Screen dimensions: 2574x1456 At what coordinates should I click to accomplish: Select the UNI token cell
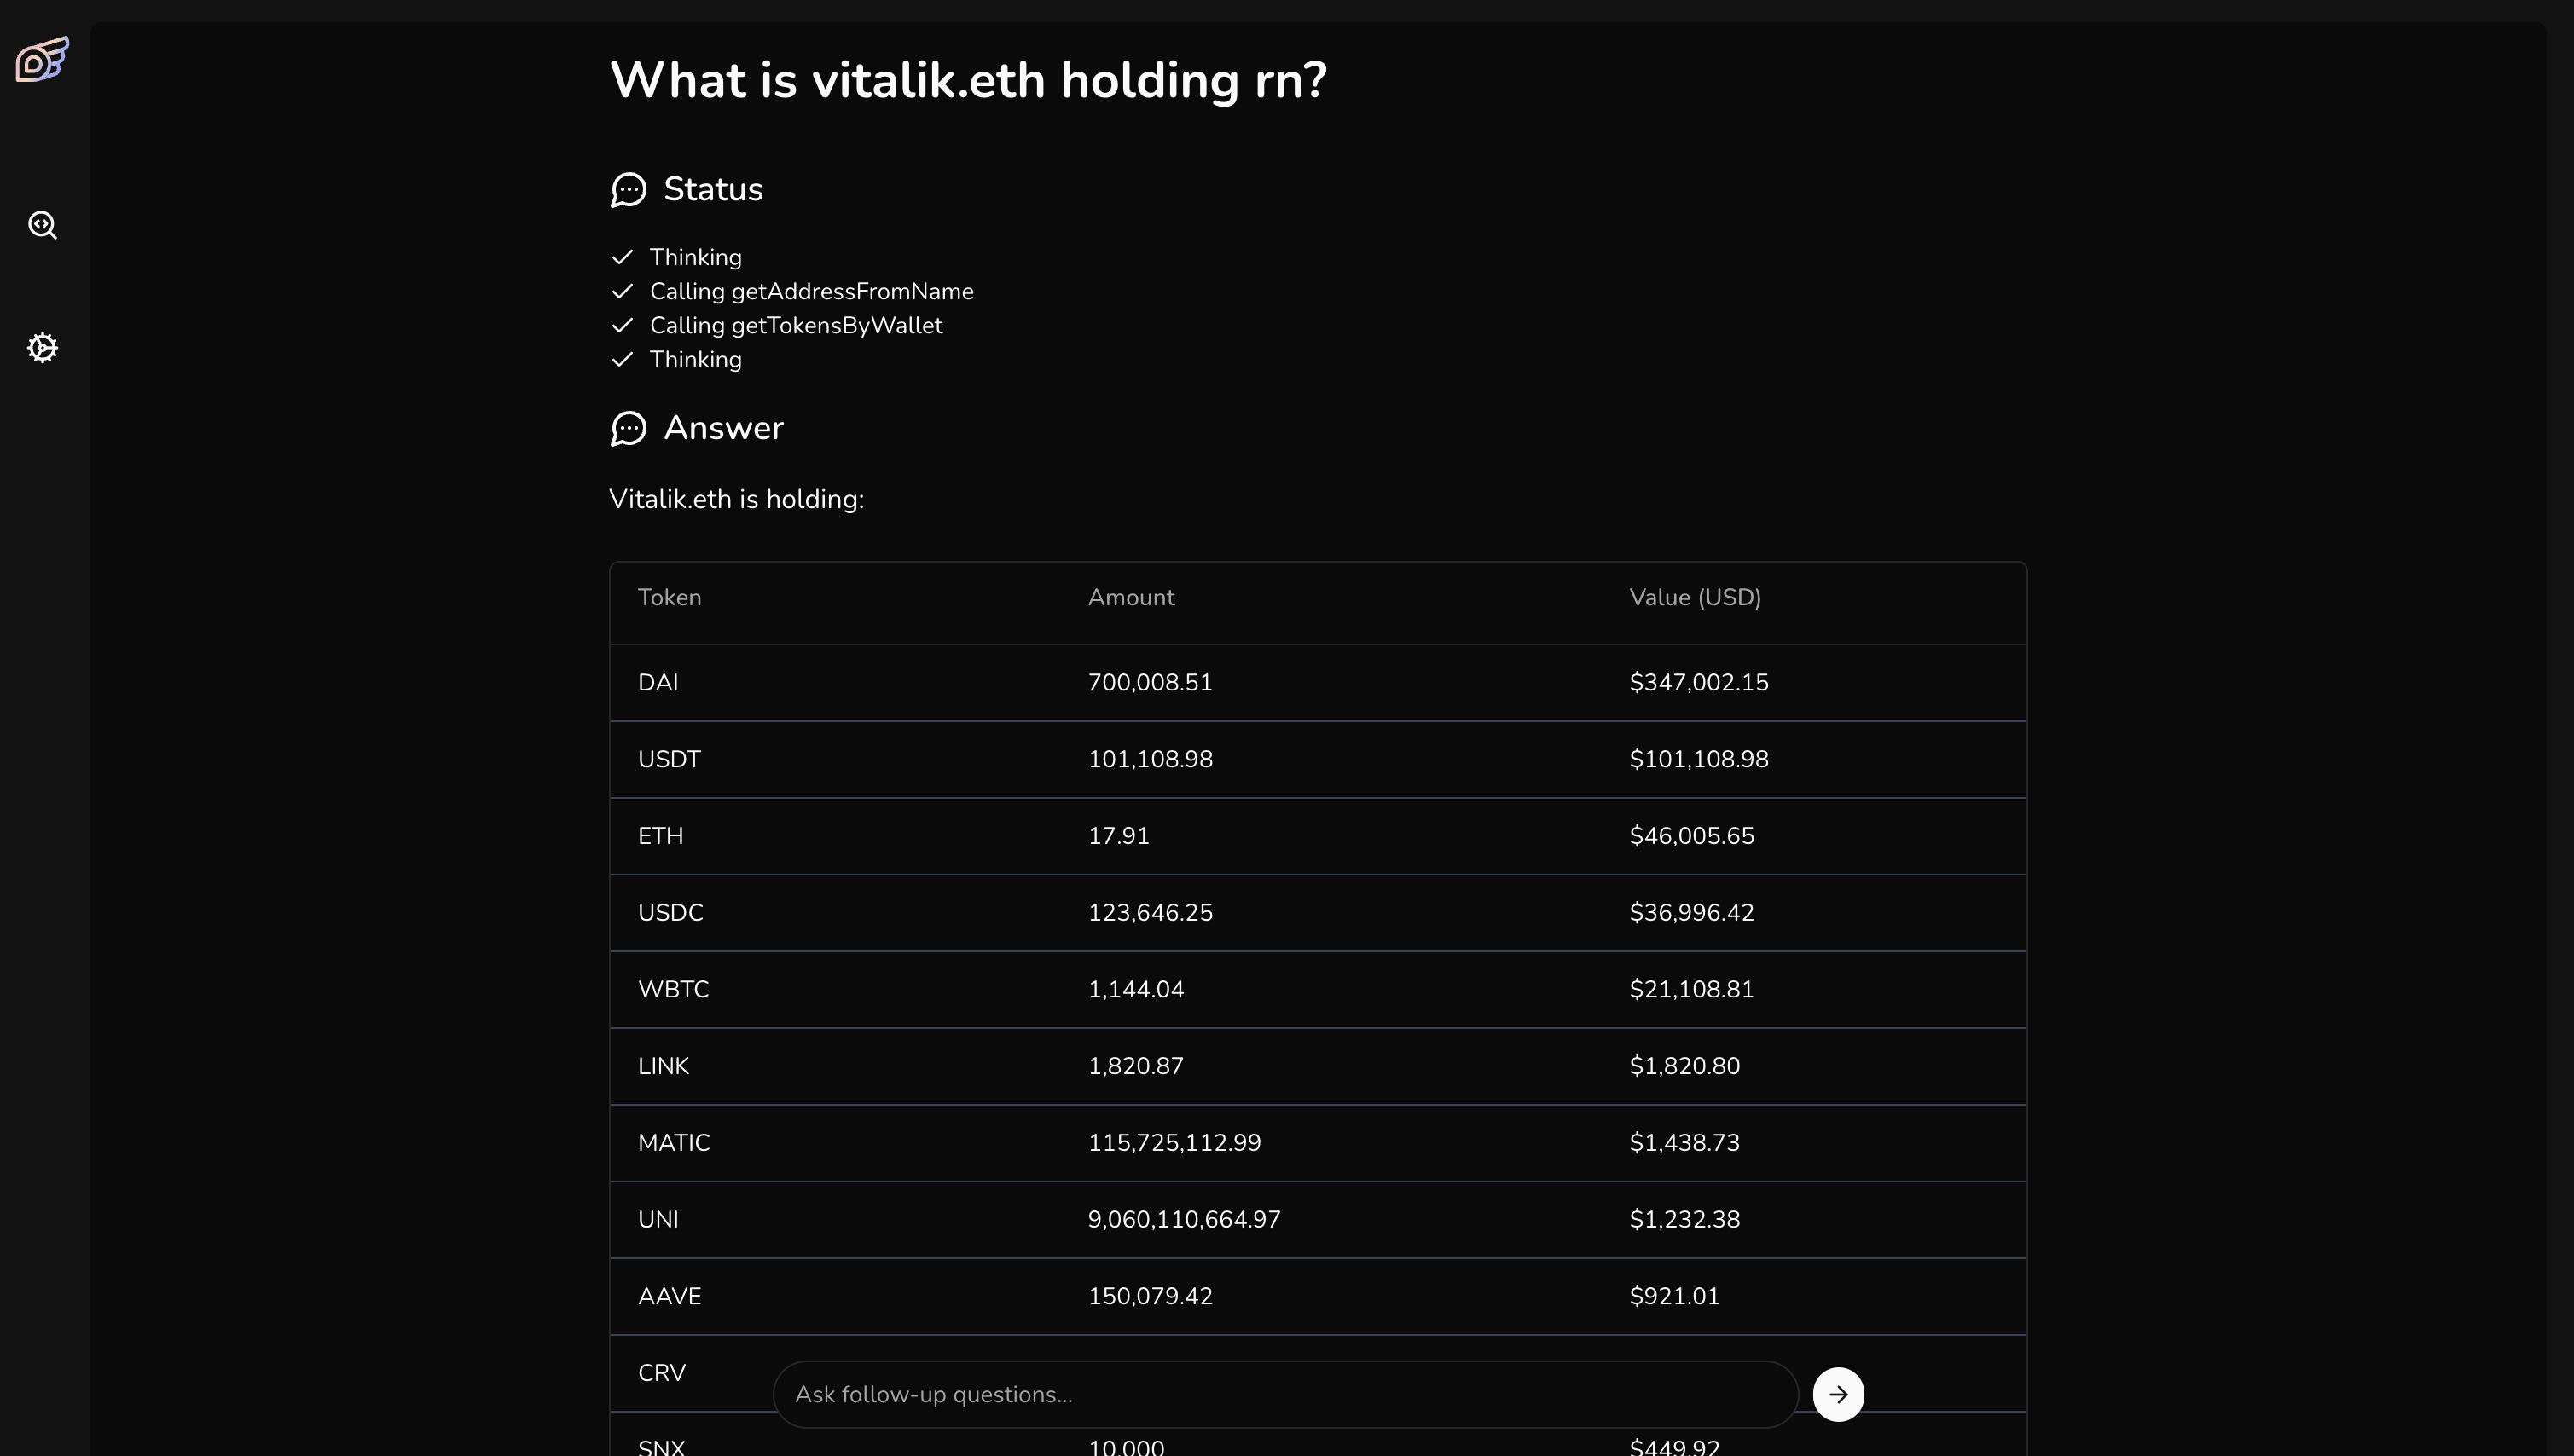(658, 1220)
